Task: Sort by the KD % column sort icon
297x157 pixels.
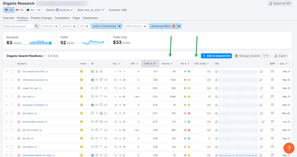Action: [188, 64]
